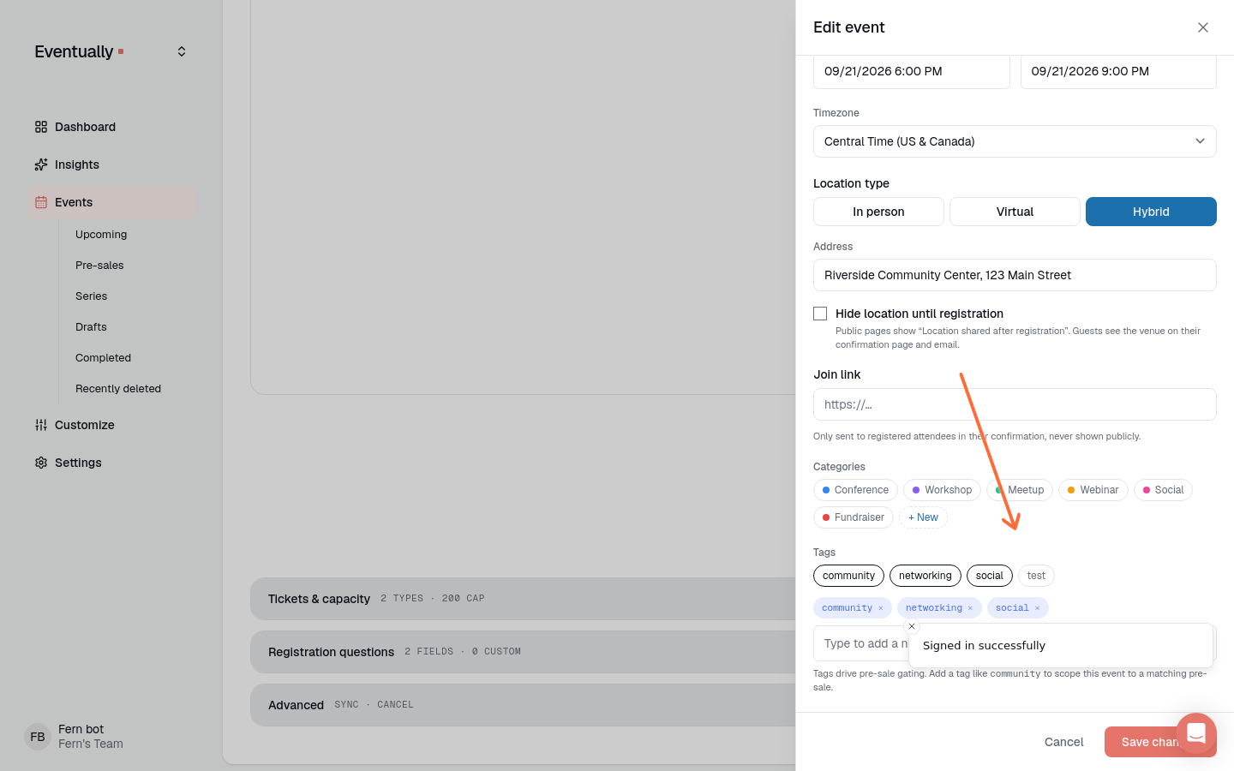Open the Upcoming events list
Viewport: 1234px width, 771px height.
point(101,235)
